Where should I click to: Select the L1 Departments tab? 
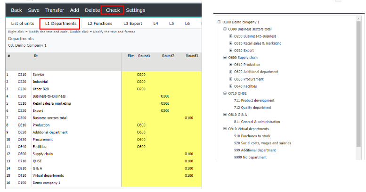point(61,24)
